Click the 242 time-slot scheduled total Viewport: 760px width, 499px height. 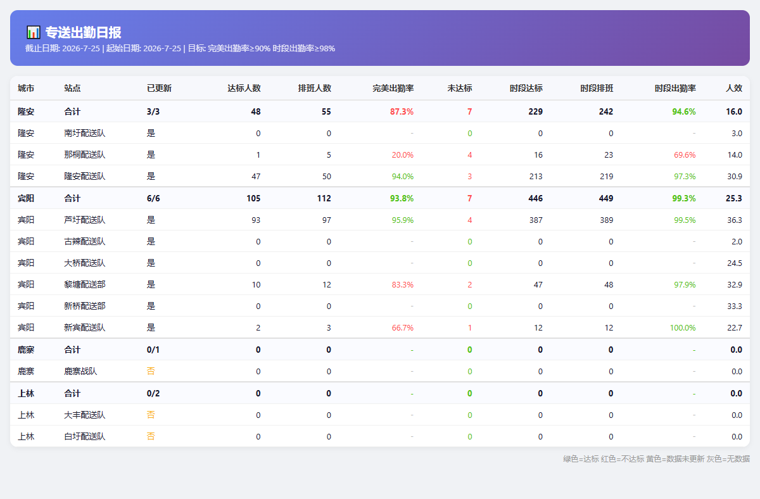pyautogui.click(x=606, y=111)
